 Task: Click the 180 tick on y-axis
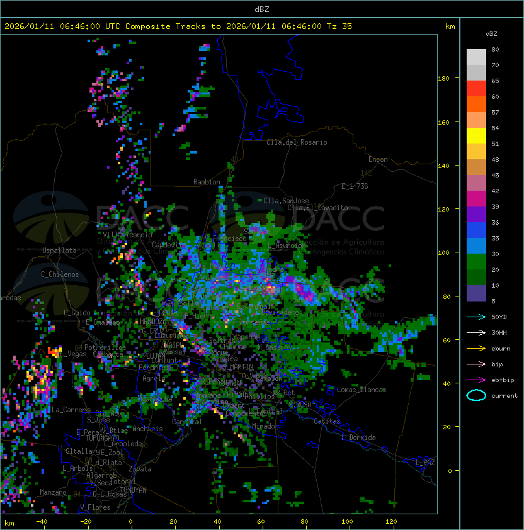click(x=443, y=79)
